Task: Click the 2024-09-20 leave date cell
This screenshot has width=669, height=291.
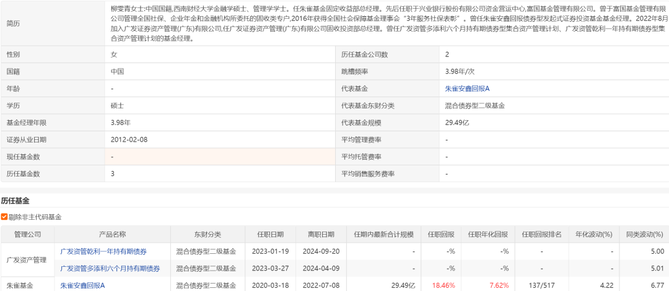Action: tap(321, 251)
